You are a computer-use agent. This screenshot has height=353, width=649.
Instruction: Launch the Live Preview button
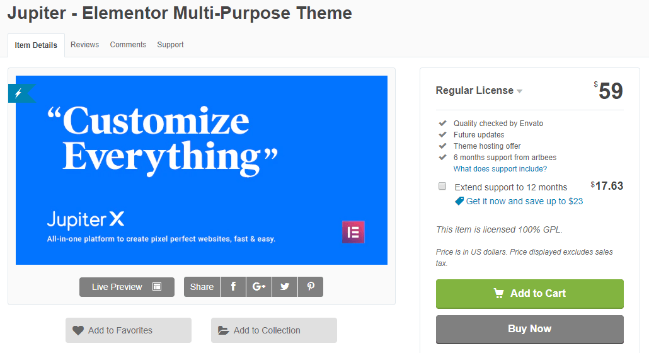pos(127,287)
